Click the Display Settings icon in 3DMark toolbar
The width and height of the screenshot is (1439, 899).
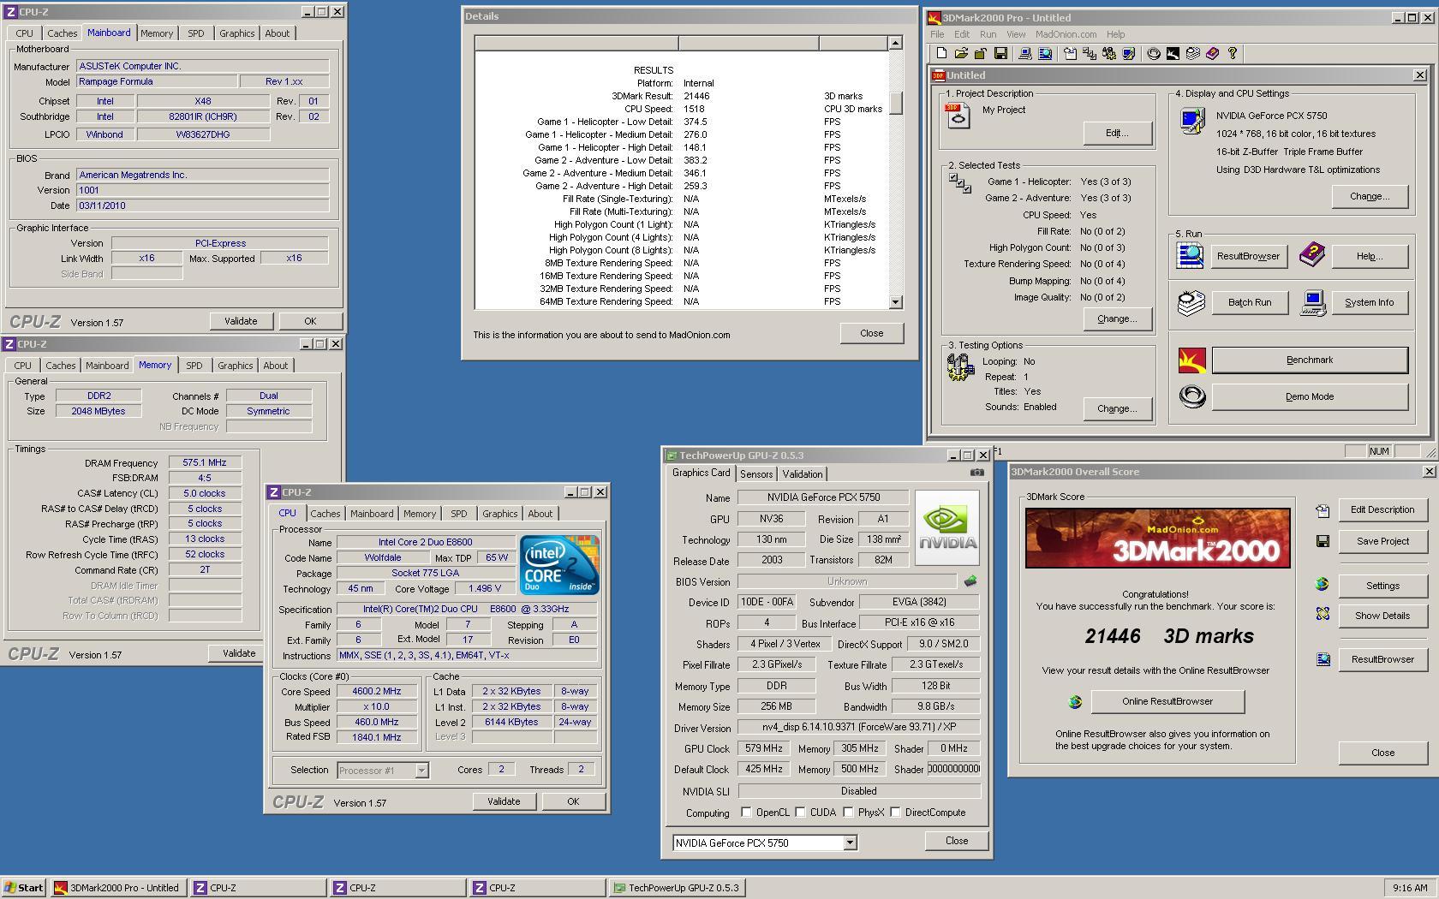[1129, 53]
